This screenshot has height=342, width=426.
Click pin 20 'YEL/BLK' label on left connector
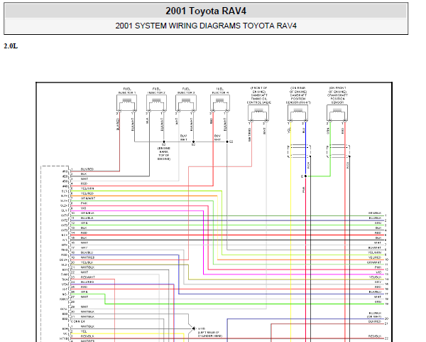(x=87, y=262)
